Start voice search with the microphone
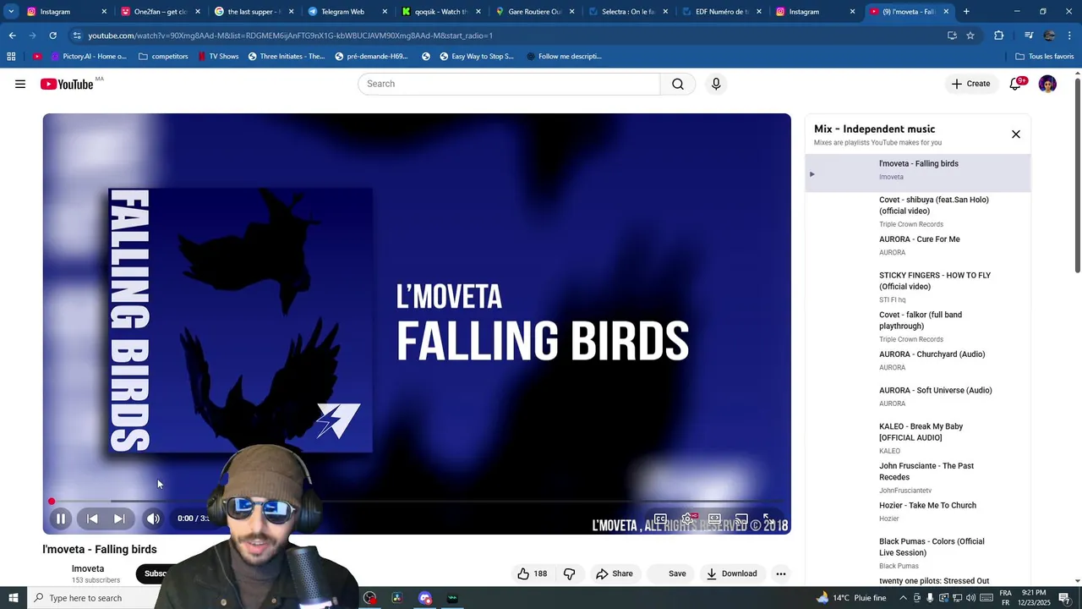 point(716,84)
